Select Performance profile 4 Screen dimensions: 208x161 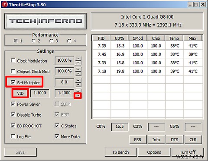(69, 41)
